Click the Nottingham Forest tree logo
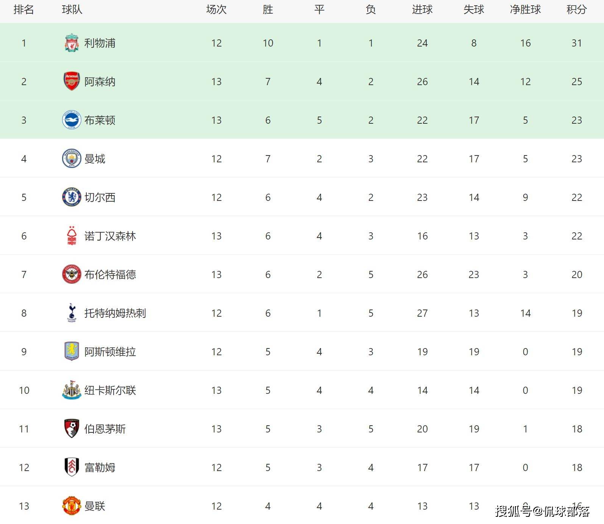The image size is (604, 524). click(x=72, y=236)
